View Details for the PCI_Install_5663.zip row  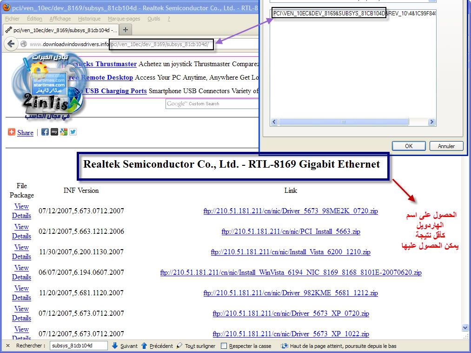pos(22,231)
